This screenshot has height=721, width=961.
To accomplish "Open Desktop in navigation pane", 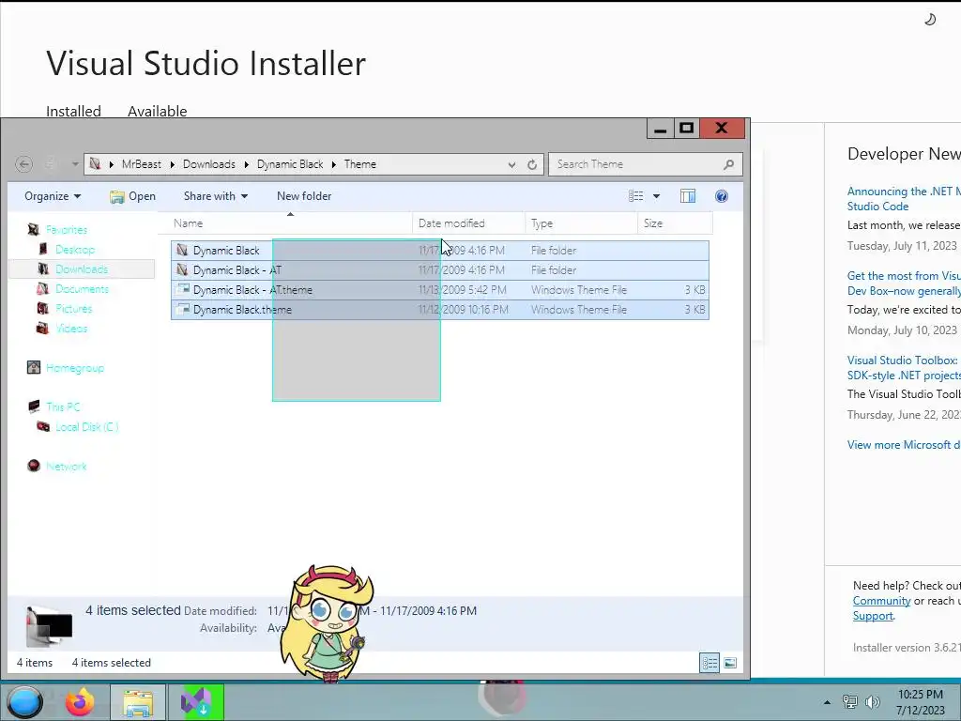I will tap(75, 250).
